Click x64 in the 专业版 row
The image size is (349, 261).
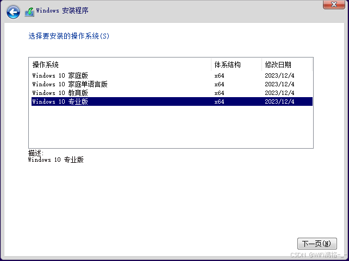[219, 101]
